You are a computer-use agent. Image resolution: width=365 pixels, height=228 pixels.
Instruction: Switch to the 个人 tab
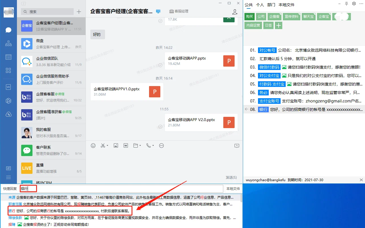click(x=260, y=5)
